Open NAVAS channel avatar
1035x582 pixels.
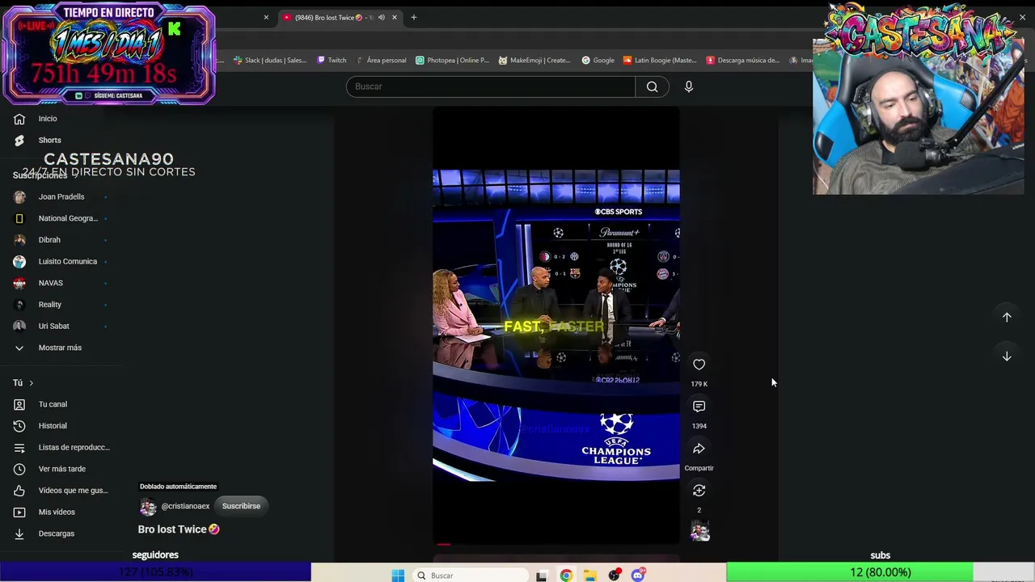point(19,283)
